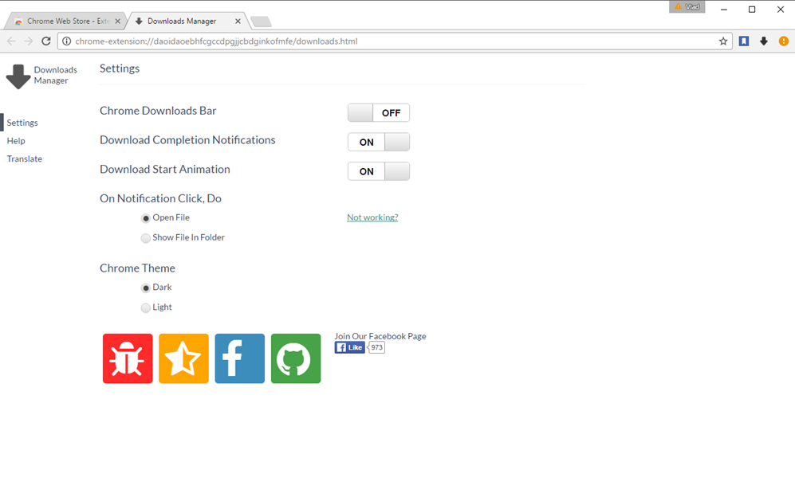Bookmark this page with the star icon
The image size is (795, 493).
coord(723,41)
